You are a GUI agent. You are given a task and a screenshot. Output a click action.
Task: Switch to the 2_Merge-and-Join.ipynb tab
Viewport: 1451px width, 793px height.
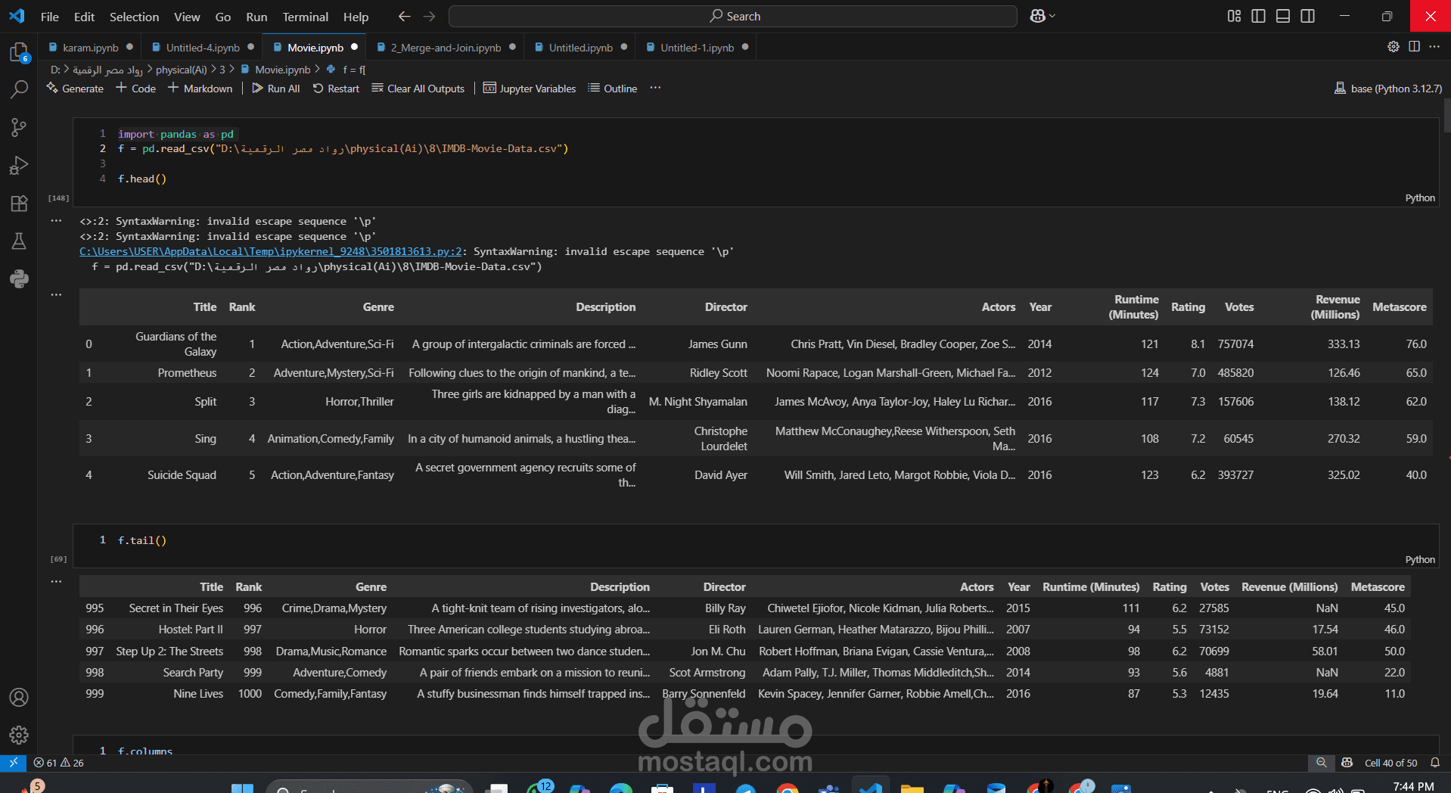click(x=446, y=48)
